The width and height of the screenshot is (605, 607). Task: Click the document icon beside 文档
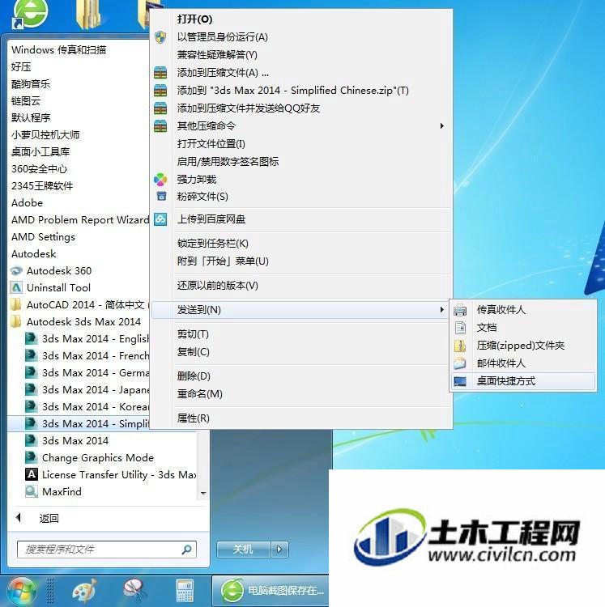tap(460, 328)
